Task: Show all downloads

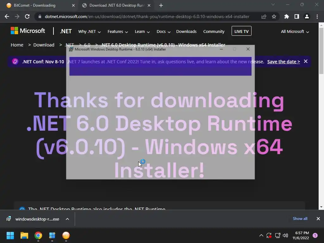Action: [300, 219]
